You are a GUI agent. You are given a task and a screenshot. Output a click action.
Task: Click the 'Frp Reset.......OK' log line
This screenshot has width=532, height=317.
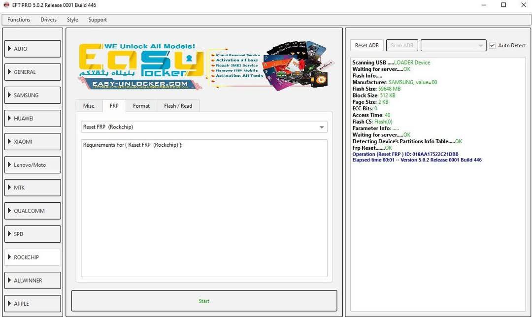372,148
